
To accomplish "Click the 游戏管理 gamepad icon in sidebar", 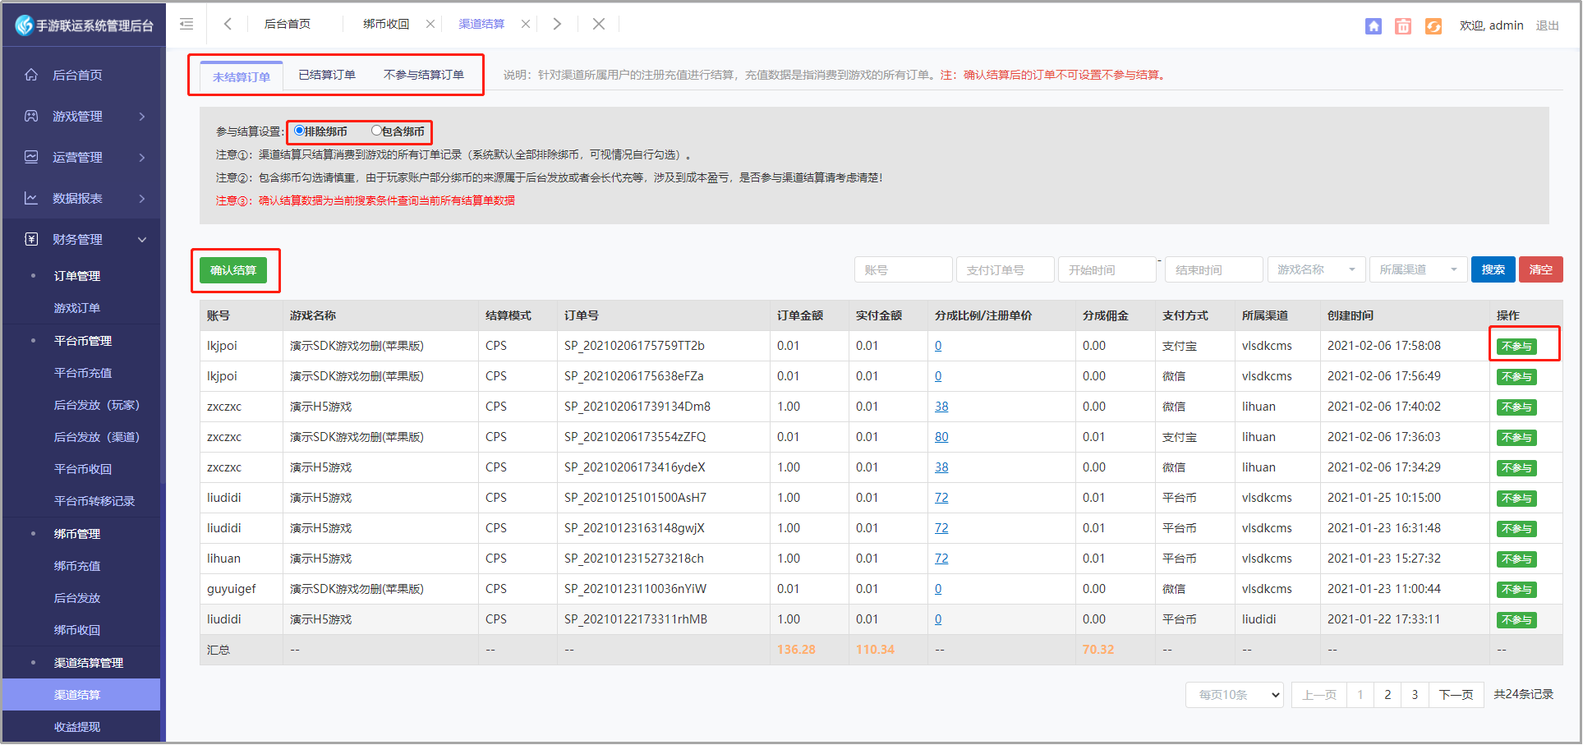I will [31, 116].
